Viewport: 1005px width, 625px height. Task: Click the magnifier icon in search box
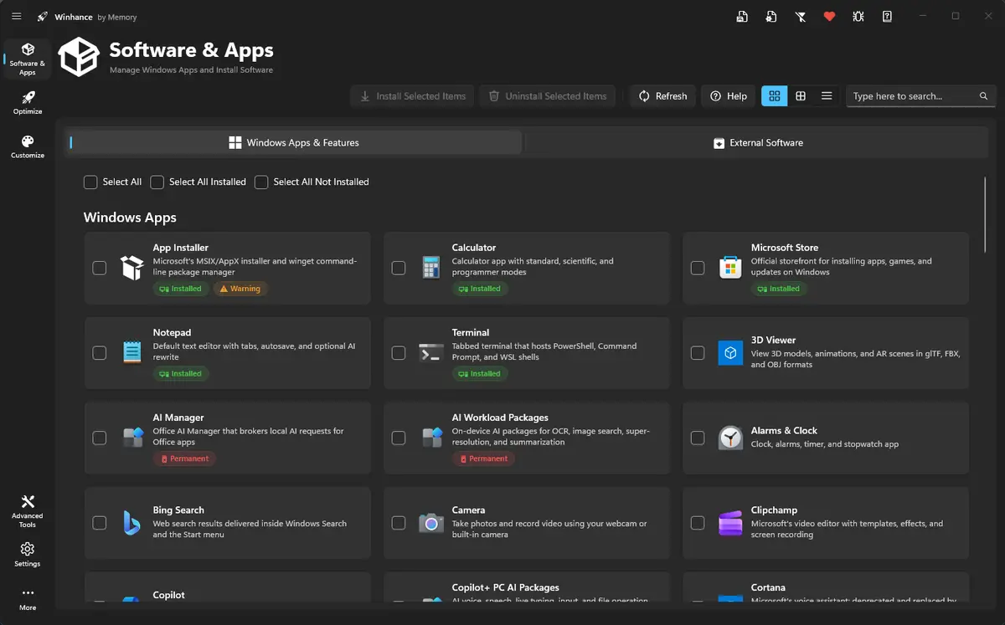984,96
